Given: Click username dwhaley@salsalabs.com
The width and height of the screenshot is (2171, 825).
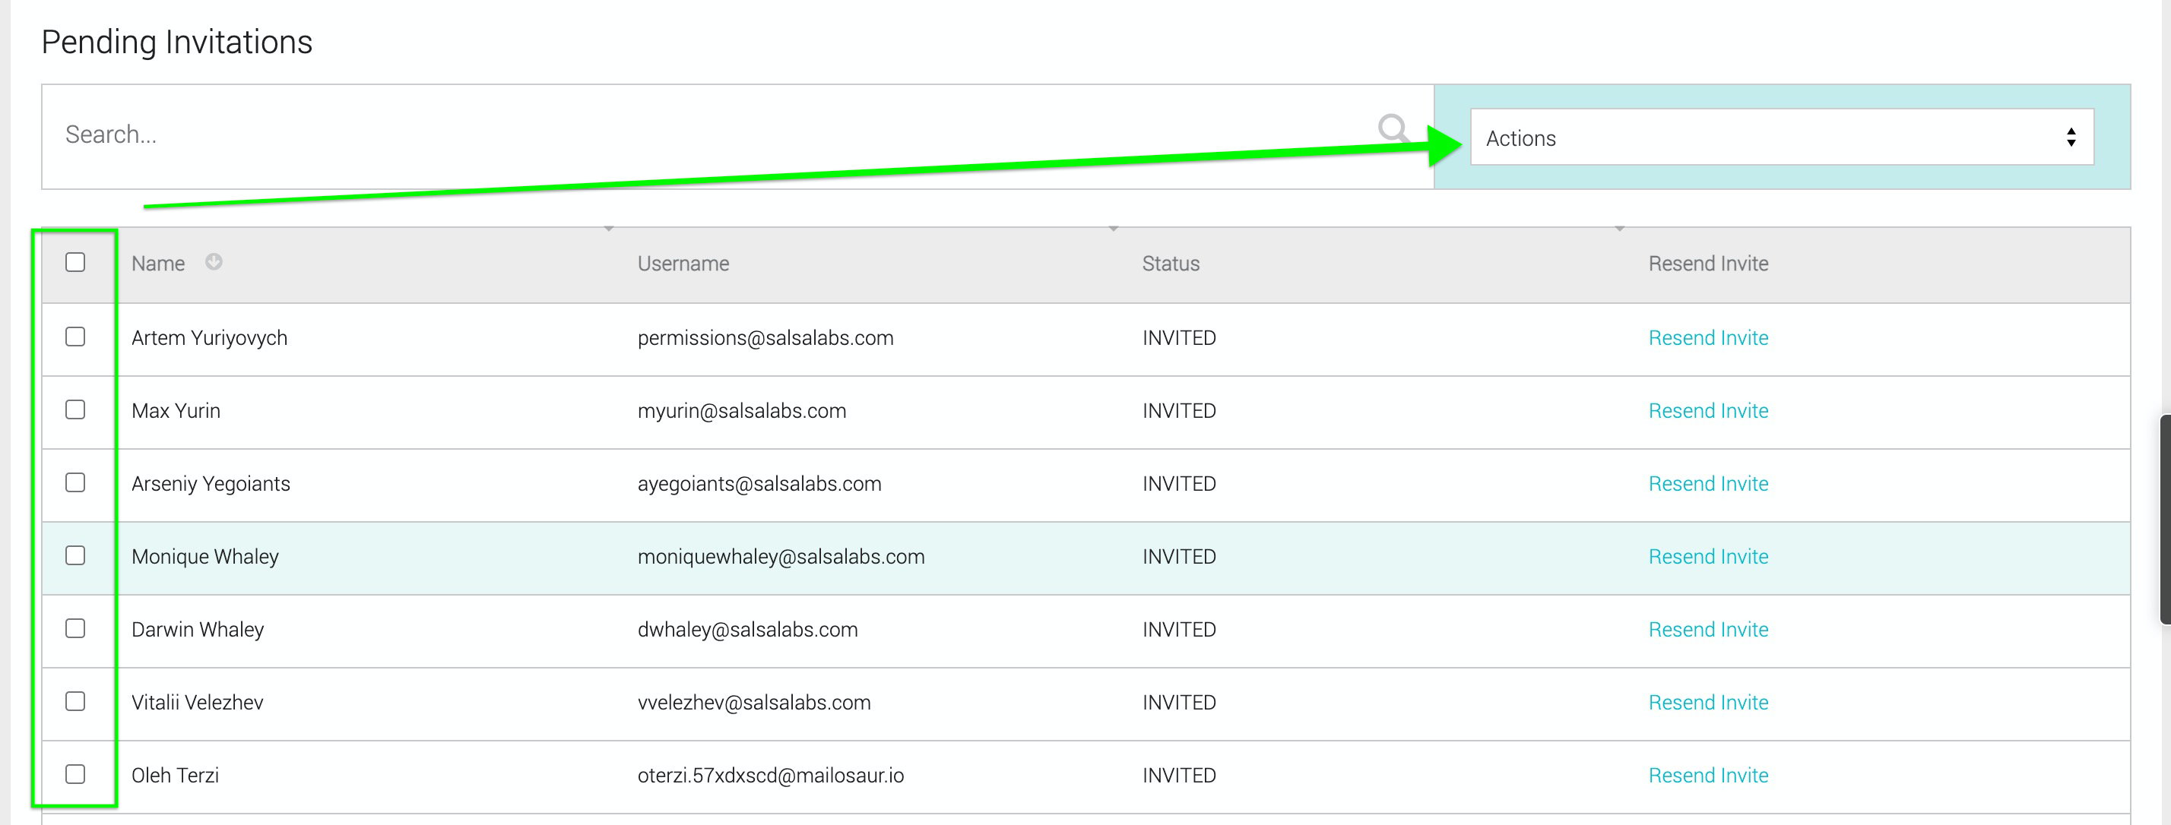Looking at the screenshot, I should pos(747,630).
